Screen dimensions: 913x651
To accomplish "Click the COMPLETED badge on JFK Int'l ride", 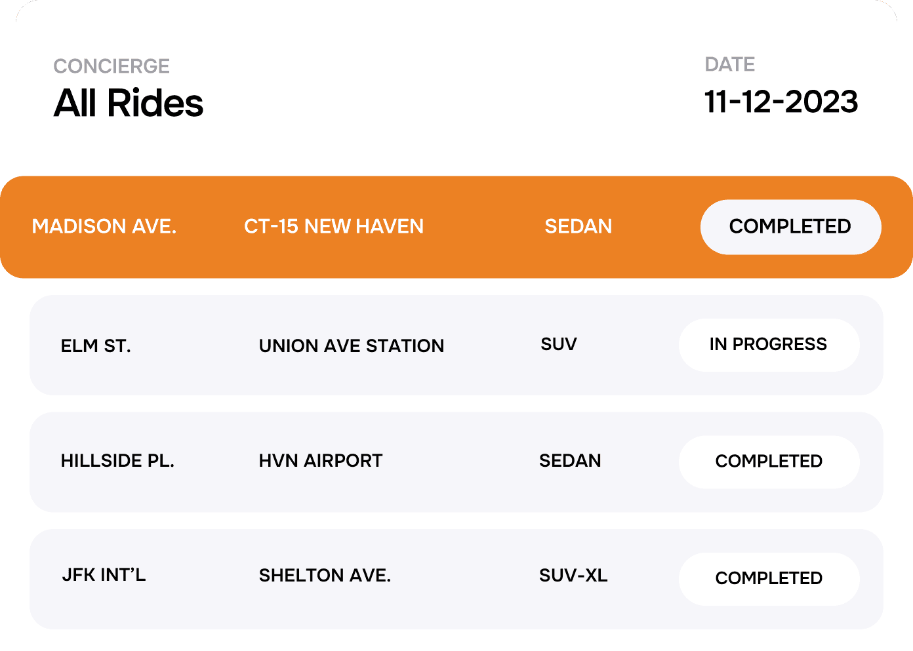I will click(x=769, y=578).
